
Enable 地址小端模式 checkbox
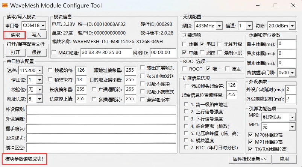[143, 92]
